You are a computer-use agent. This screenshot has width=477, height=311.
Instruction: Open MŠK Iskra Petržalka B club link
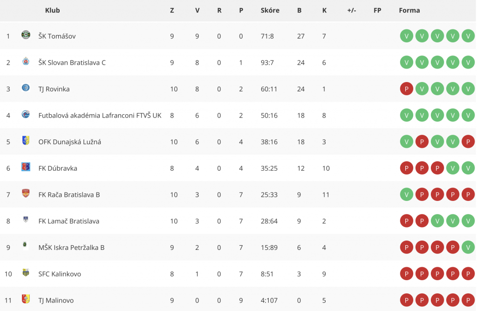71,248
